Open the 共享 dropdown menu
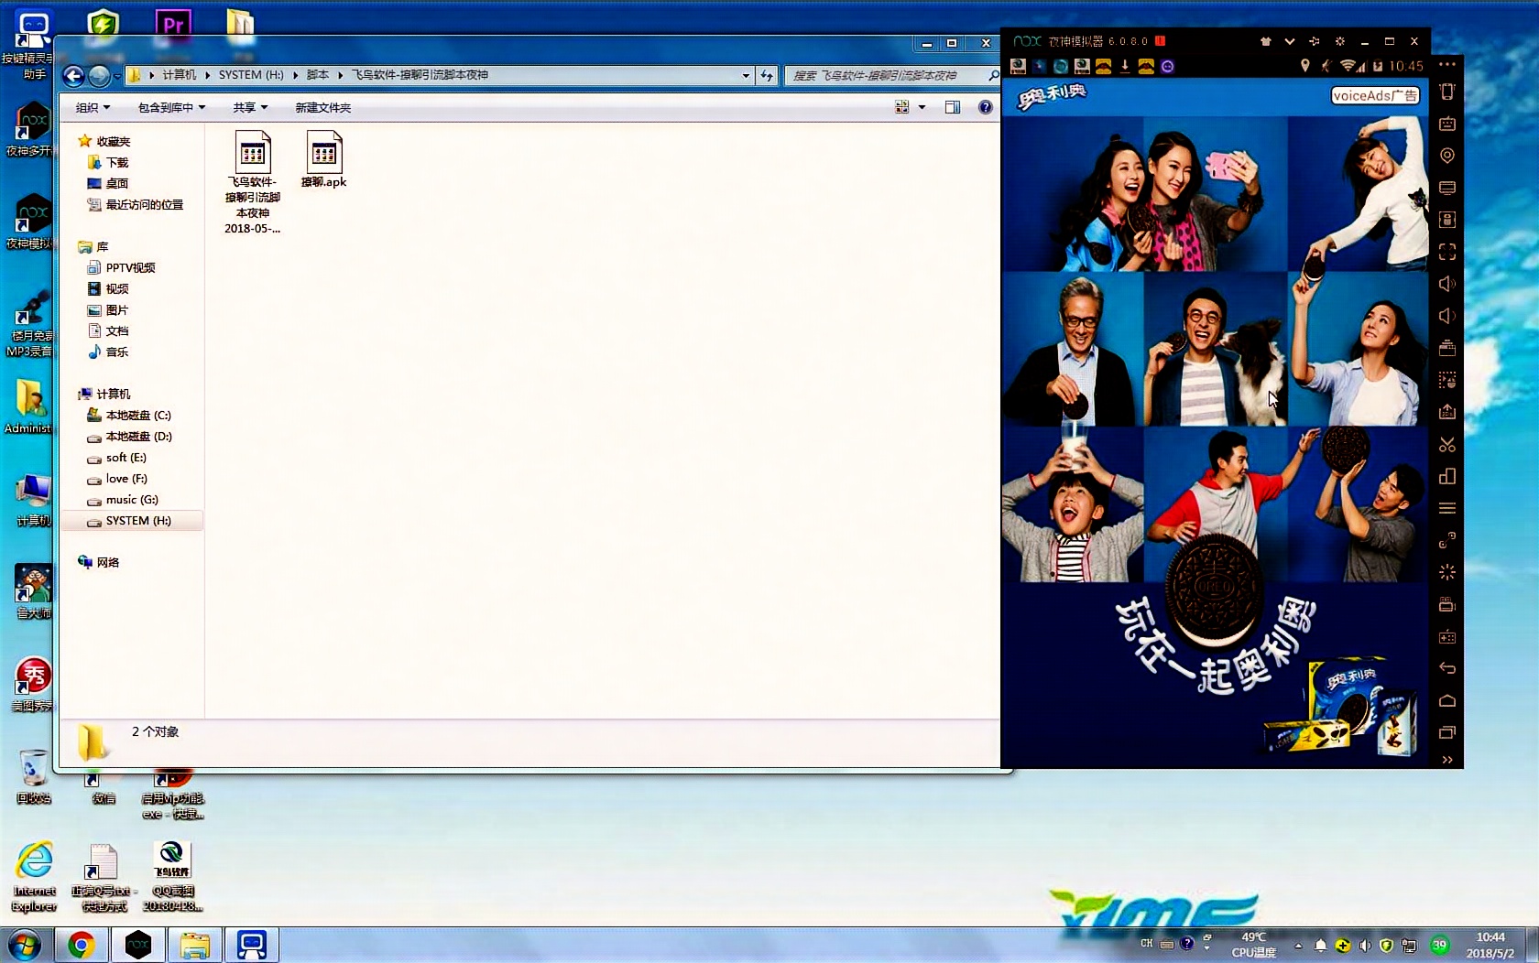Screen dimensions: 1539x963 pyautogui.click(x=250, y=107)
